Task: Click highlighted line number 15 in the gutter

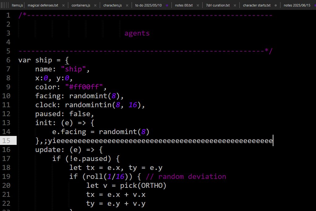Action: 6,141
